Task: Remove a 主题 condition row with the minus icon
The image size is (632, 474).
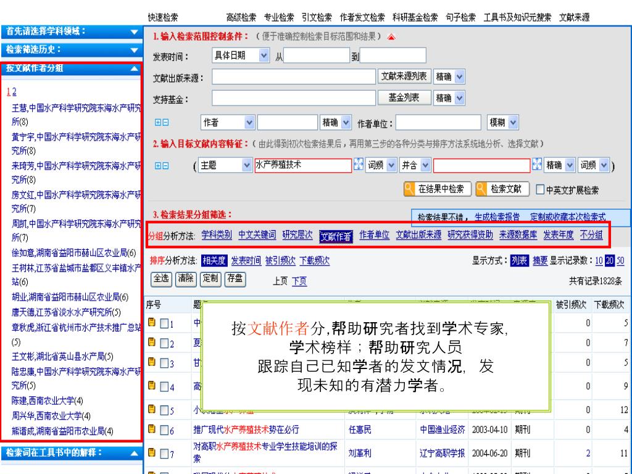Action: pyautogui.click(x=165, y=165)
